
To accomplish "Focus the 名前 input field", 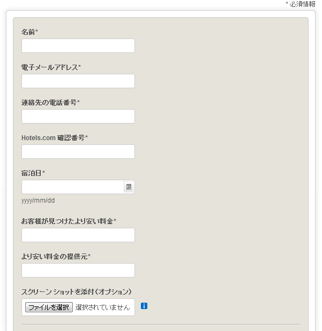I will pos(78,45).
